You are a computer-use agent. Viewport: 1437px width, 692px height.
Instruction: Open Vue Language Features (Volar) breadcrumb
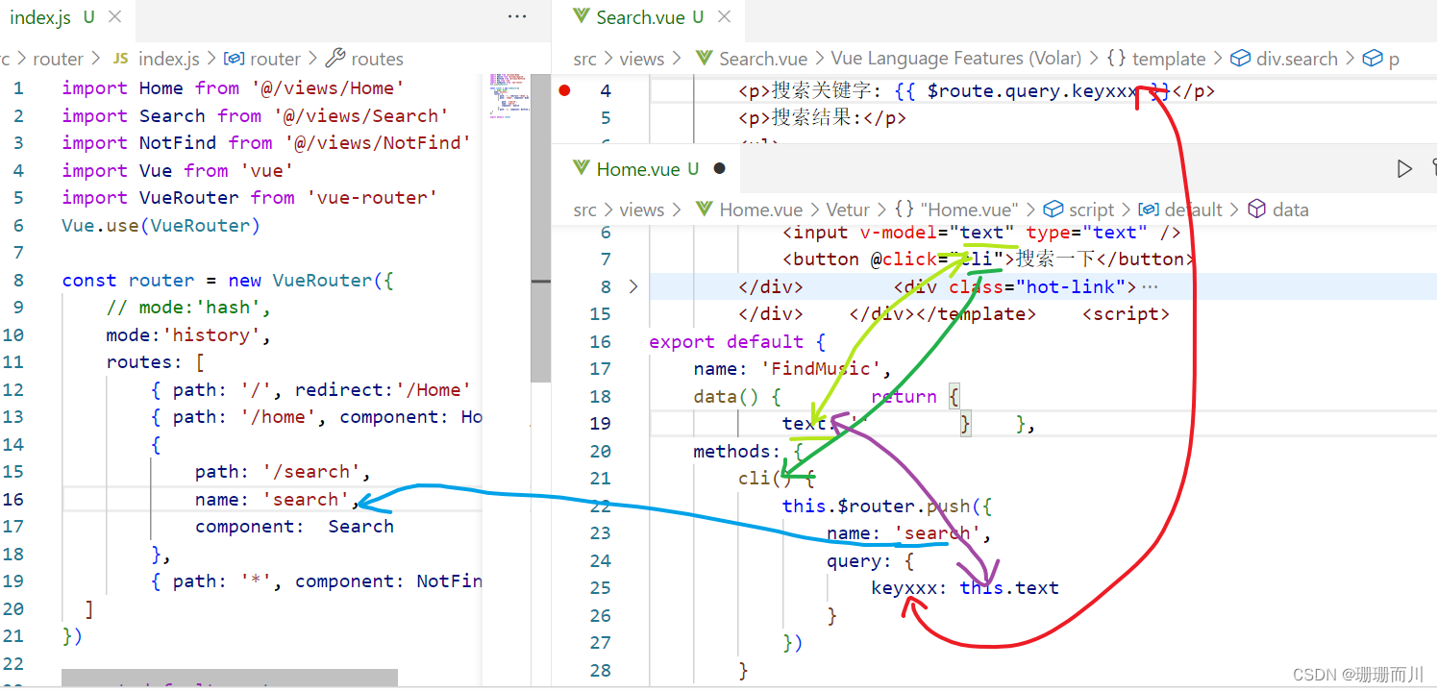(956, 59)
